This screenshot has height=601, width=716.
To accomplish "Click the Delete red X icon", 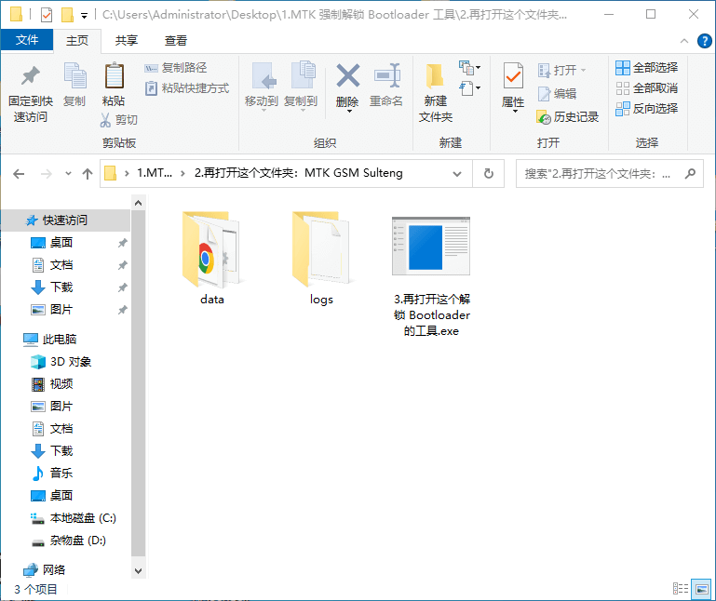I will (347, 77).
